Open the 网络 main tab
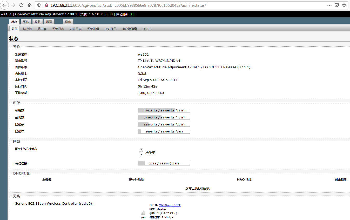 (49, 22)
